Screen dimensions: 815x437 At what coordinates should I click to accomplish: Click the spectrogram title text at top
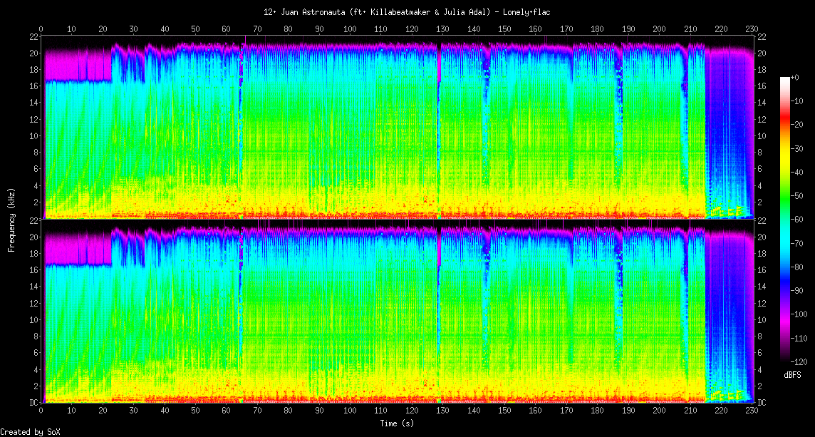tap(407, 12)
